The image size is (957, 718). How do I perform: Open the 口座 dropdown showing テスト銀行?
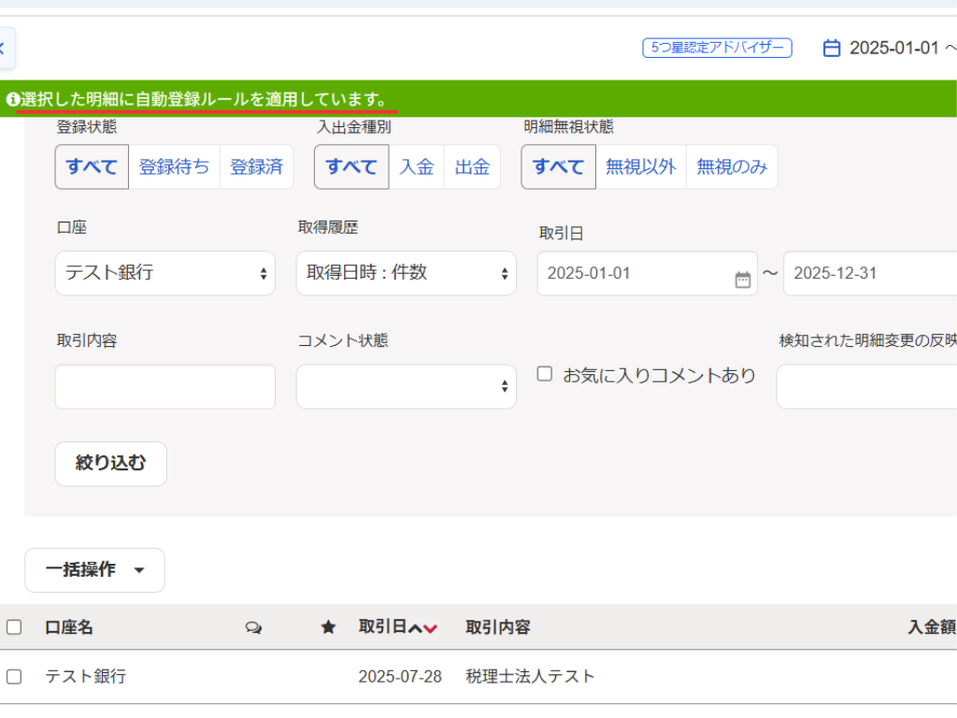click(x=165, y=273)
